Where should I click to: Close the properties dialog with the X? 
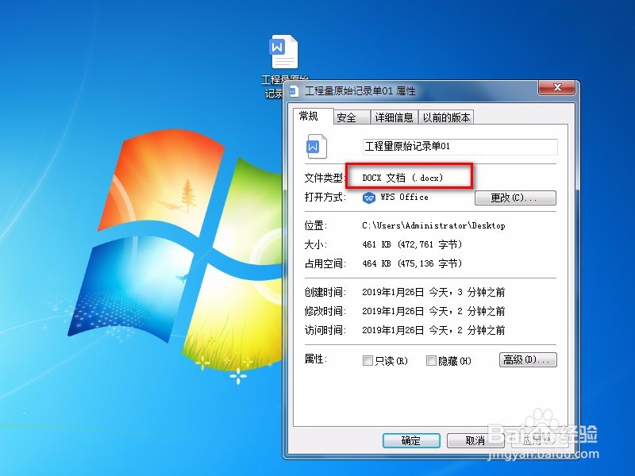(x=557, y=87)
